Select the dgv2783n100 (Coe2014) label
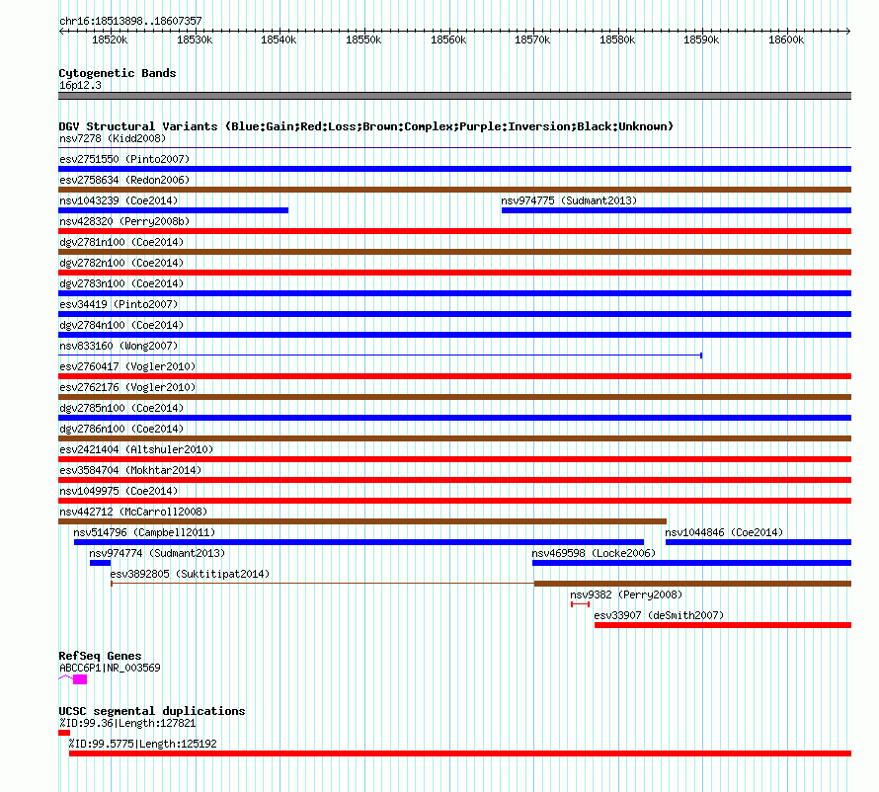This screenshot has height=792, width=879. tap(121, 283)
